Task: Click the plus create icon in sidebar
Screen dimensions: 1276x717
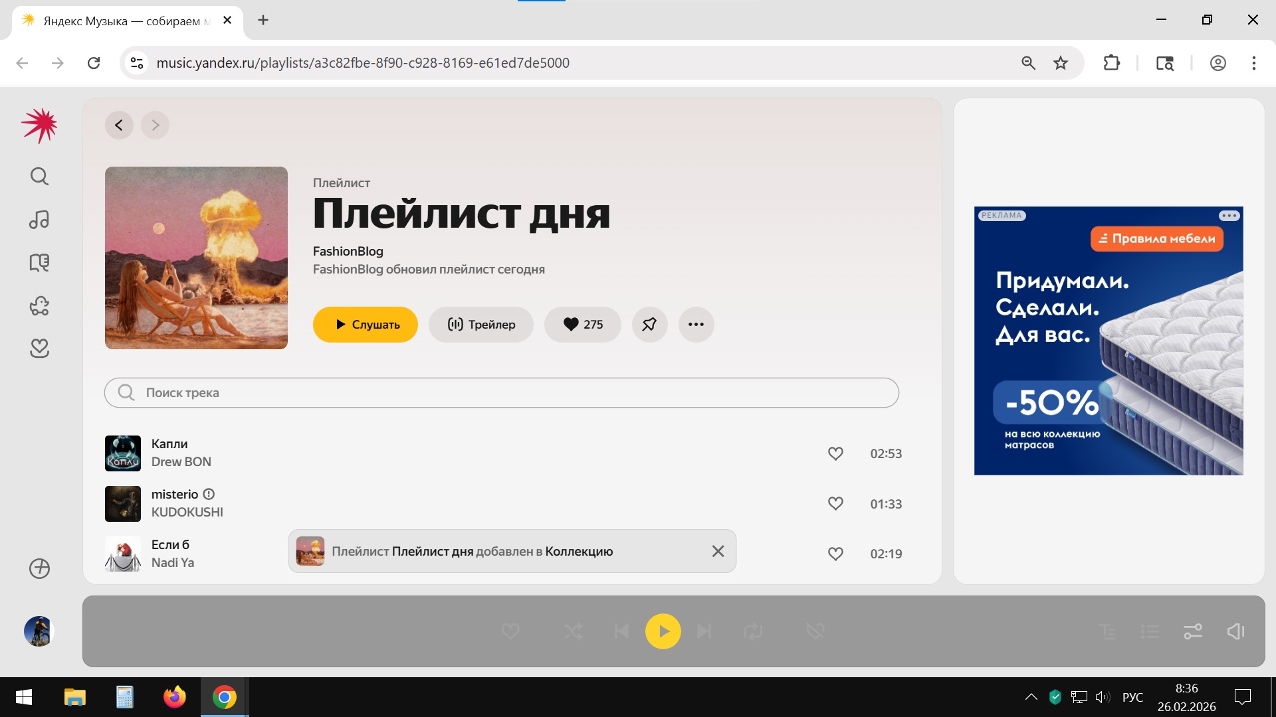Action: 39,568
